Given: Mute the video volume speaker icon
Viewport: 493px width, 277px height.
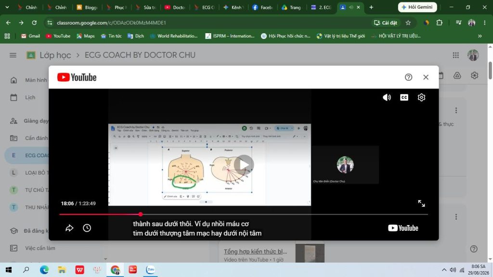Looking at the screenshot, I should (x=387, y=97).
